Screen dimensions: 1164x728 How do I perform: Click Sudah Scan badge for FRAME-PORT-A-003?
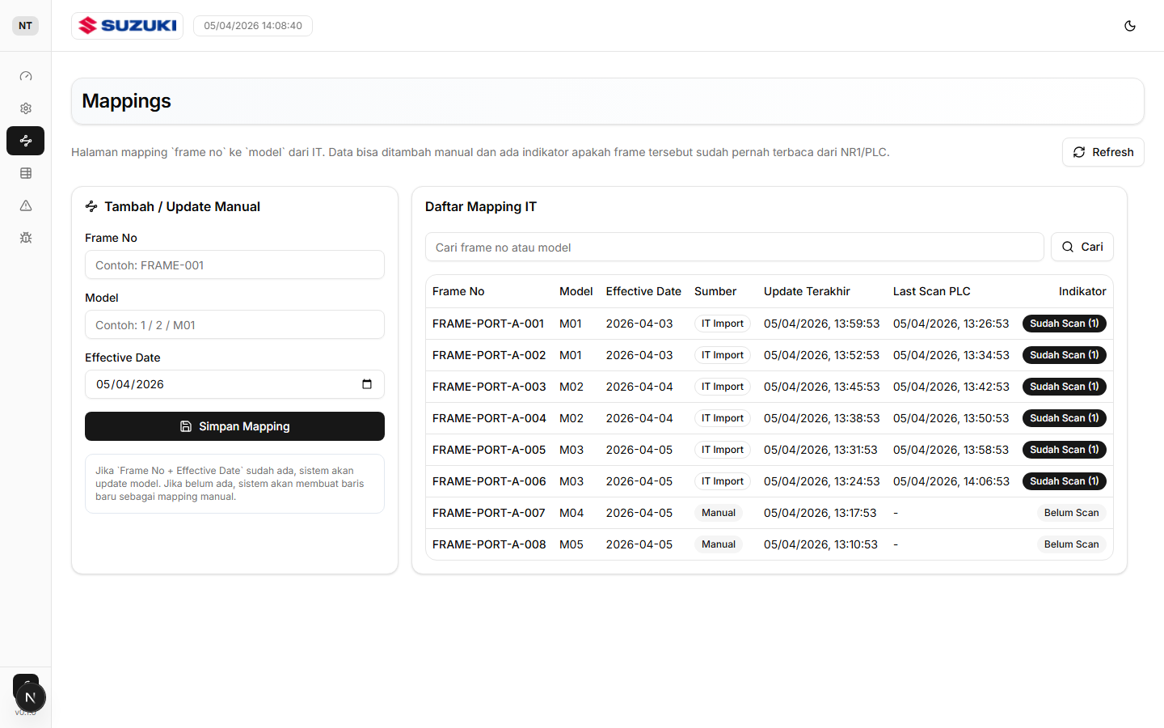pyautogui.click(x=1064, y=387)
